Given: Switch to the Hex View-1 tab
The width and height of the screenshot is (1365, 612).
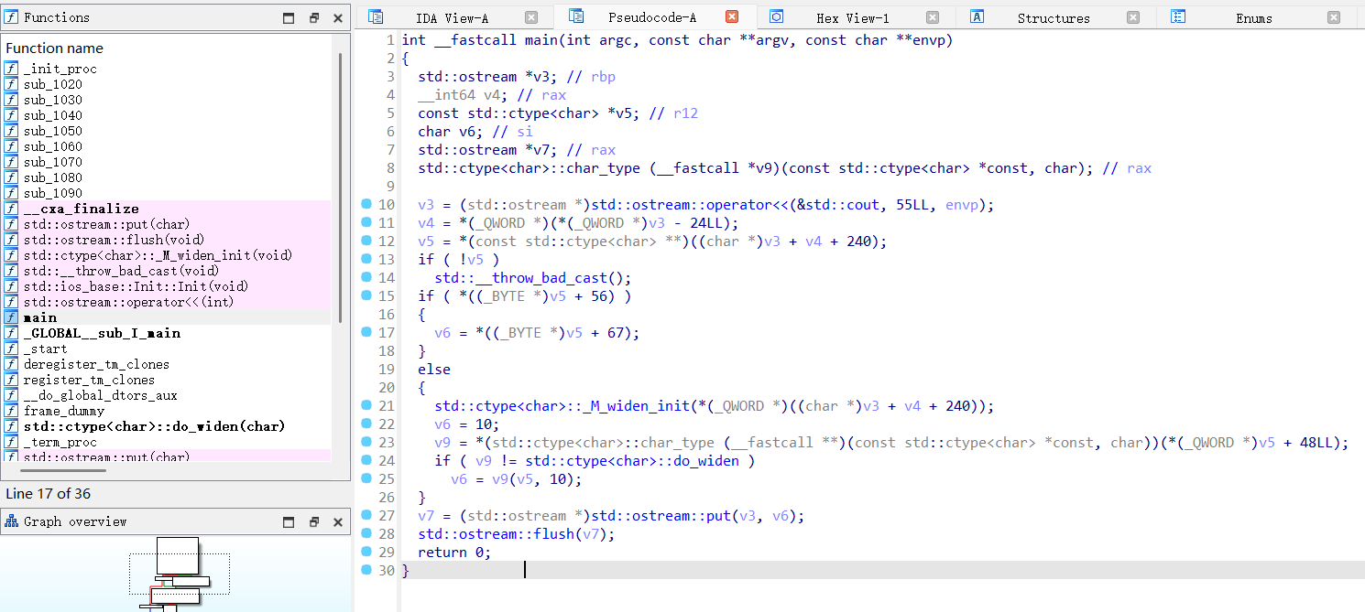Looking at the screenshot, I should (x=852, y=18).
